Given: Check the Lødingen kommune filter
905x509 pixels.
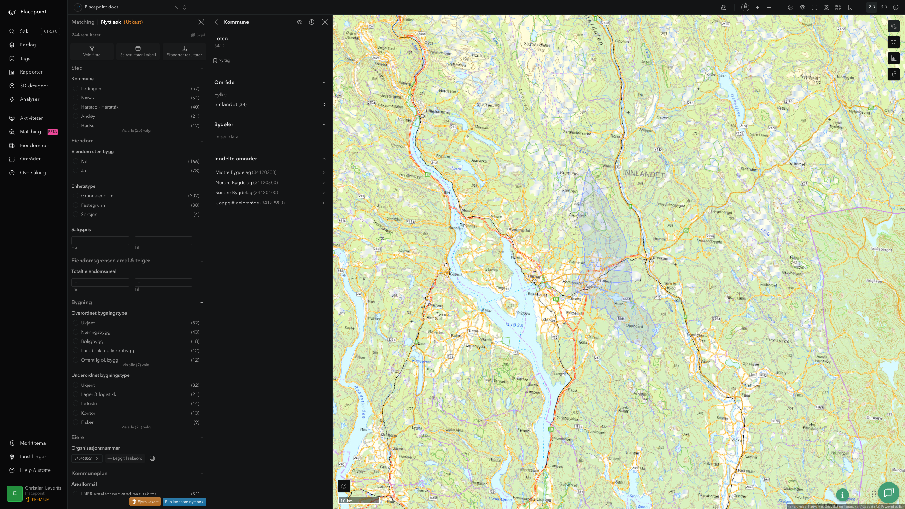Looking at the screenshot, I should pos(75,88).
